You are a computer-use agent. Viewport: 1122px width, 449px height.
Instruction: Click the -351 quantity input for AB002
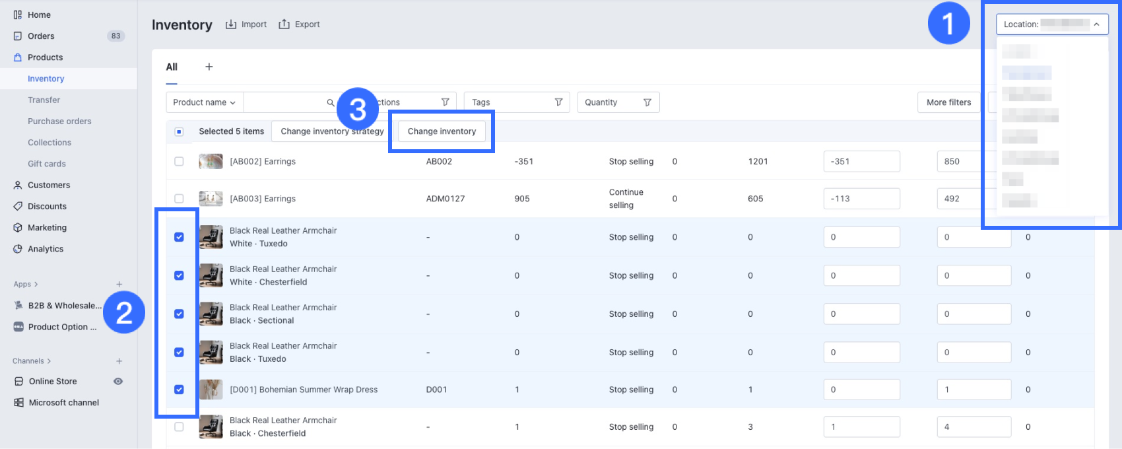coord(861,161)
